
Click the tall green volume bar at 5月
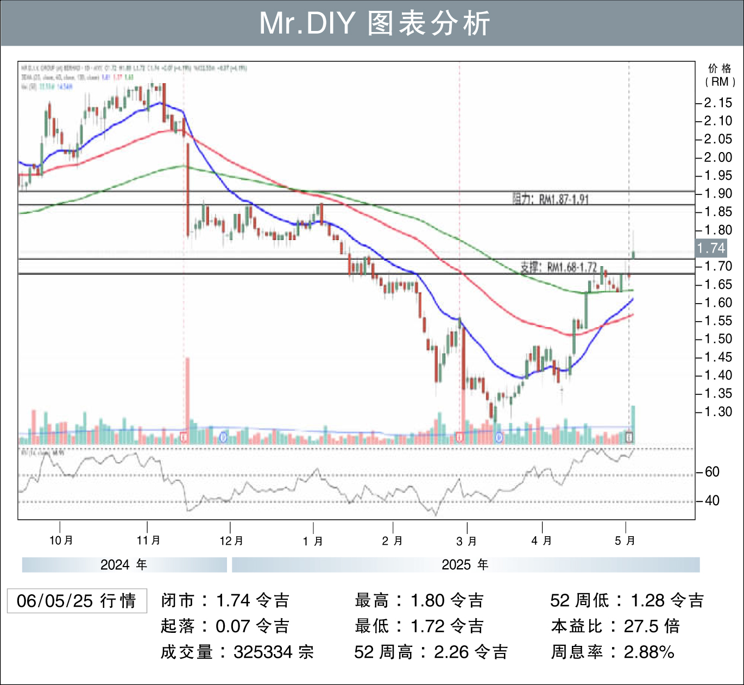(633, 425)
